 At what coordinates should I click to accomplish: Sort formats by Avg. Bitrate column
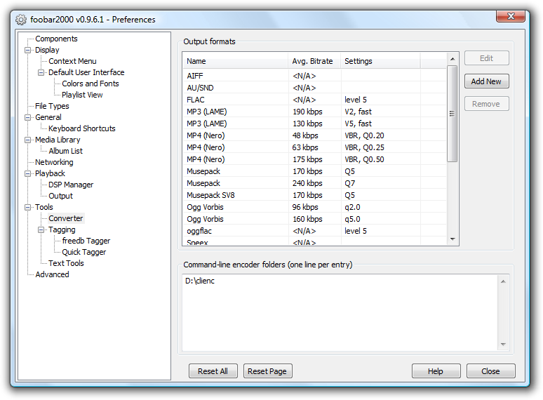[x=313, y=61]
